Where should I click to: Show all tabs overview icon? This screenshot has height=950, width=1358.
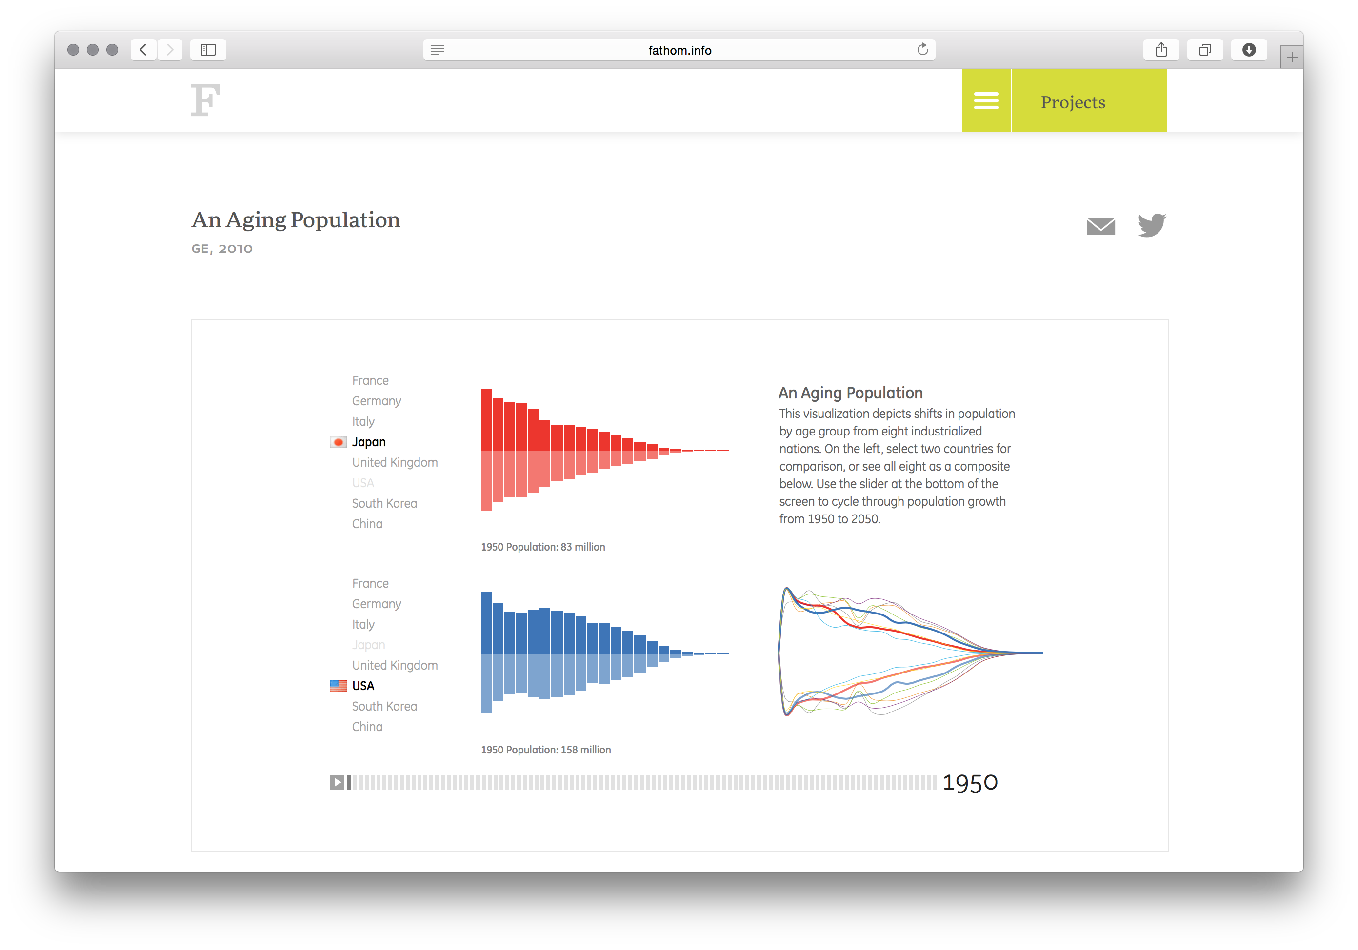1205,50
